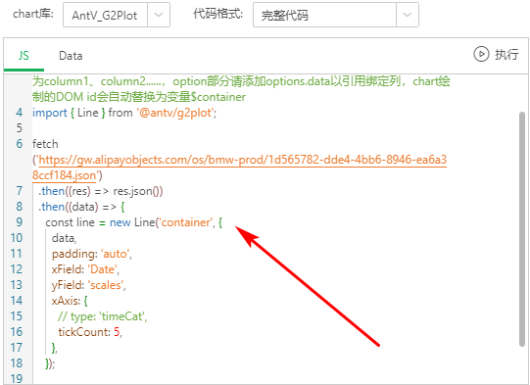
Task: Click the import Line from '@antv/g2plot' line
Action: coord(124,113)
